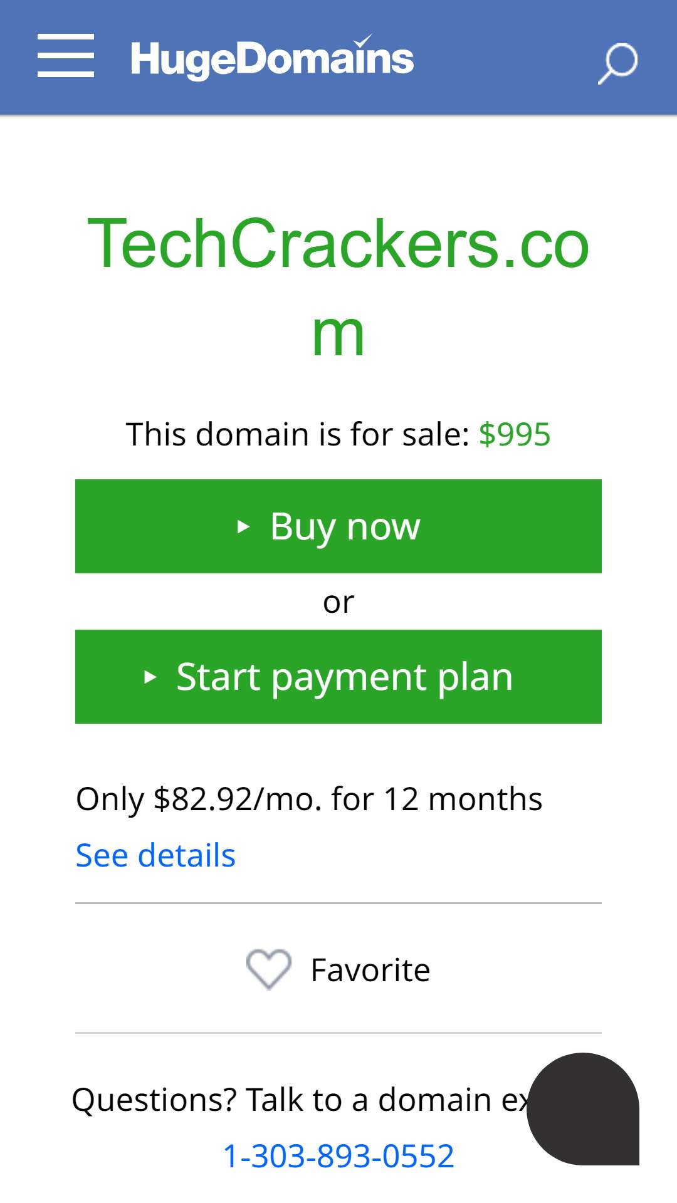Image resolution: width=677 pixels, height=1203 pixels.
Task: Click the TechCrackers.com domain title
Action: pos(338,288)
